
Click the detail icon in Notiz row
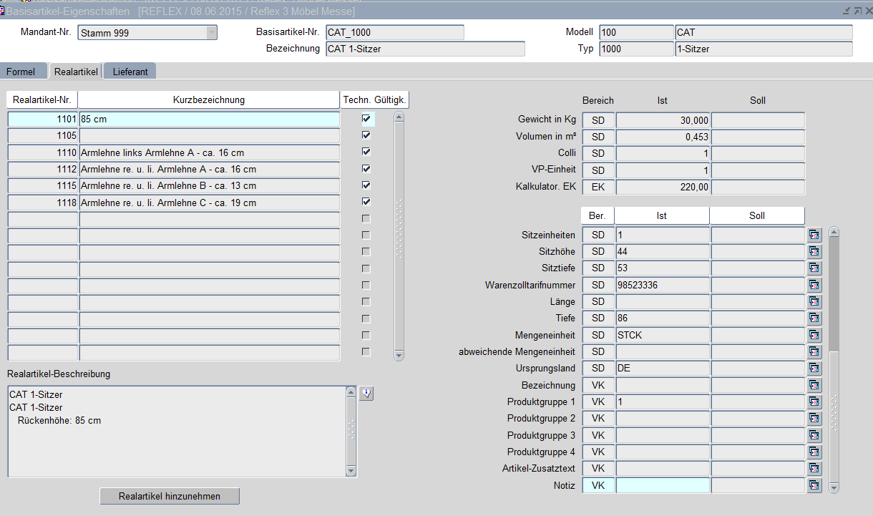[x=814, y=486]
